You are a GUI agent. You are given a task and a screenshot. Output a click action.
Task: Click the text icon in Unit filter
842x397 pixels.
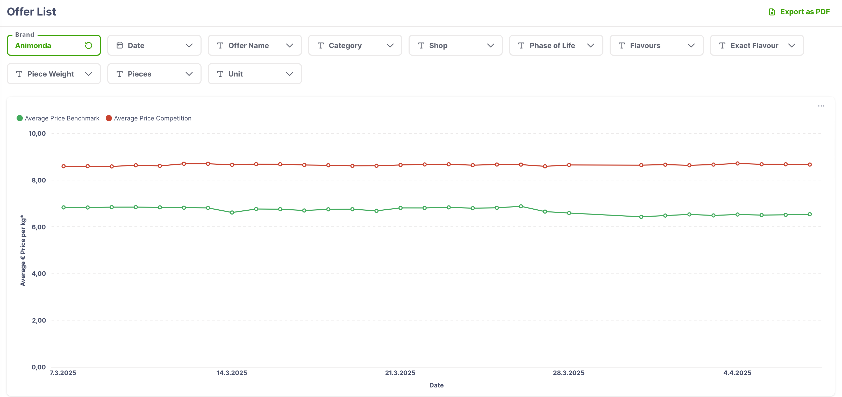point(220,74)
